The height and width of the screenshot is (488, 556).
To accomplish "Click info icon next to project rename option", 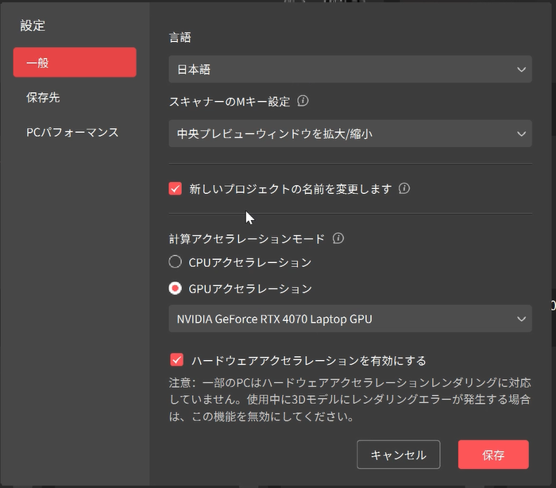I will click(404, 189).
